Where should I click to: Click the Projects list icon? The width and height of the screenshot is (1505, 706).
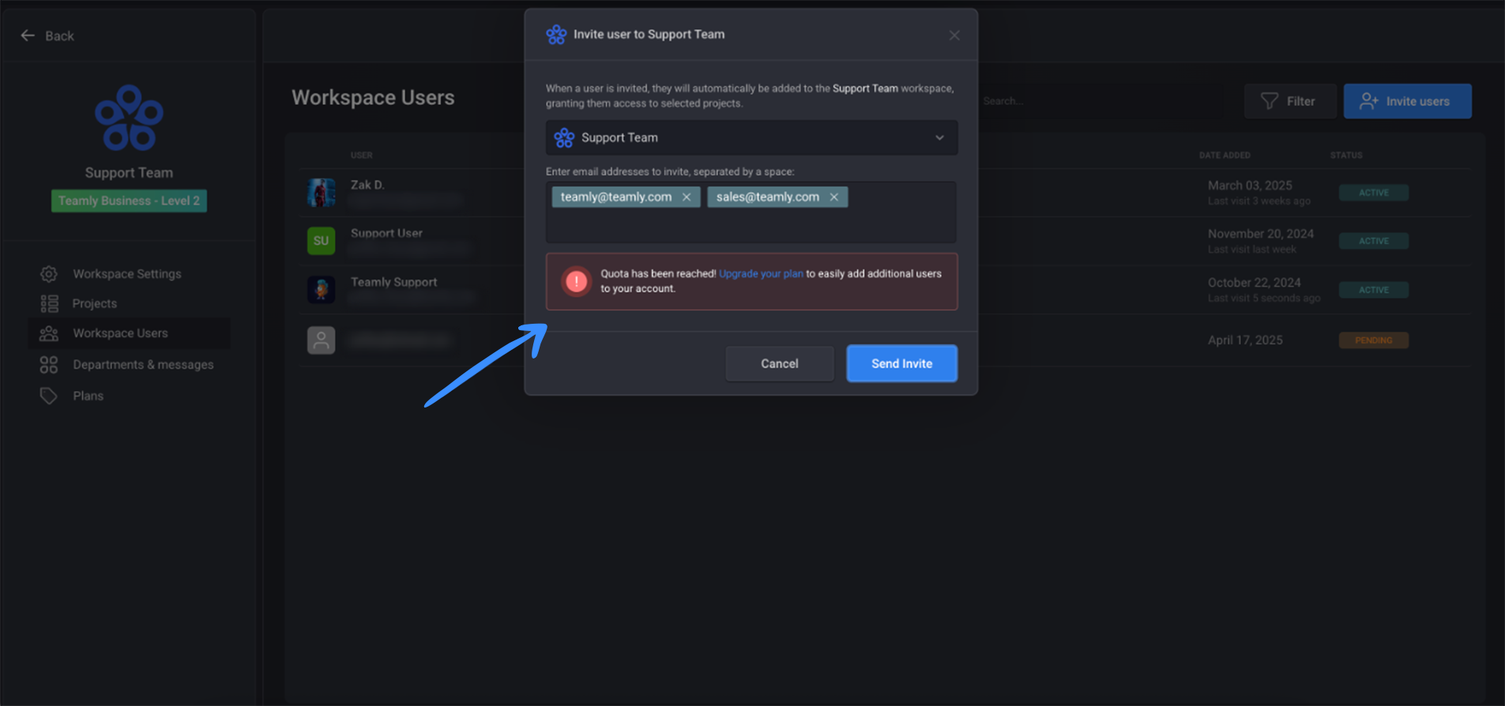tap(49, 303)
